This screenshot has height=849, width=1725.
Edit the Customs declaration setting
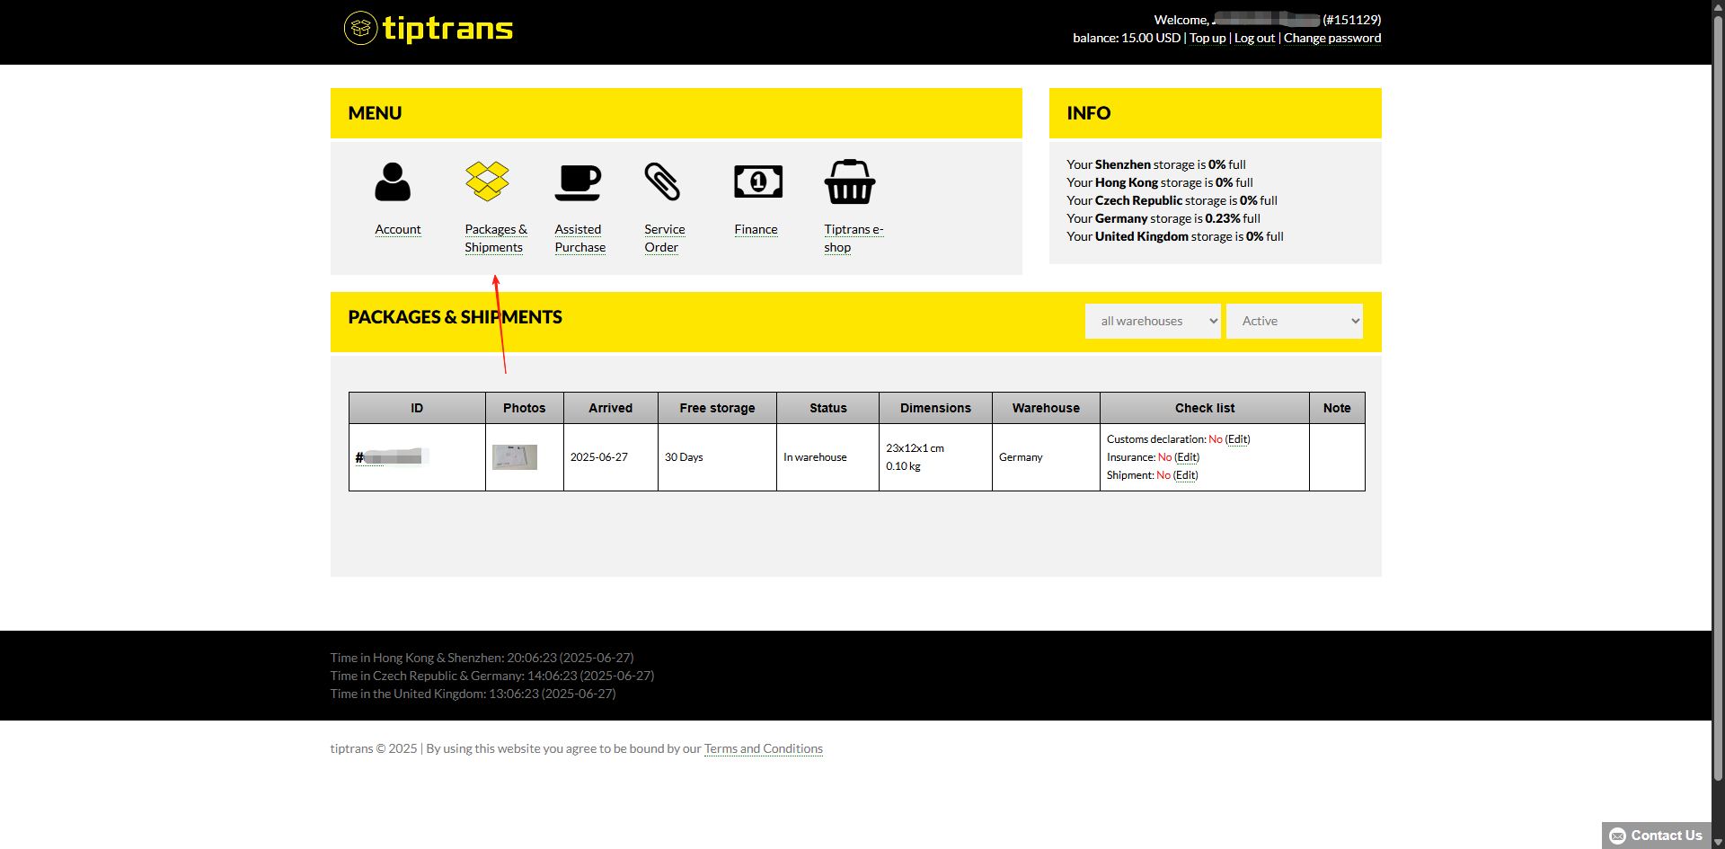click(x=1237, y=439)
